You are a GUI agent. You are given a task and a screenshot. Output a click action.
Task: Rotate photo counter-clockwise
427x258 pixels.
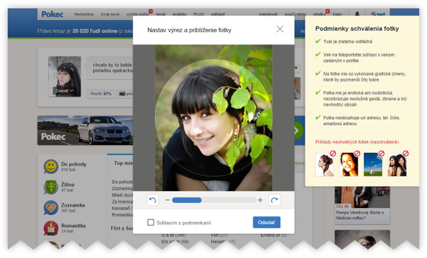pyautogui.click(x=152, y=200)
